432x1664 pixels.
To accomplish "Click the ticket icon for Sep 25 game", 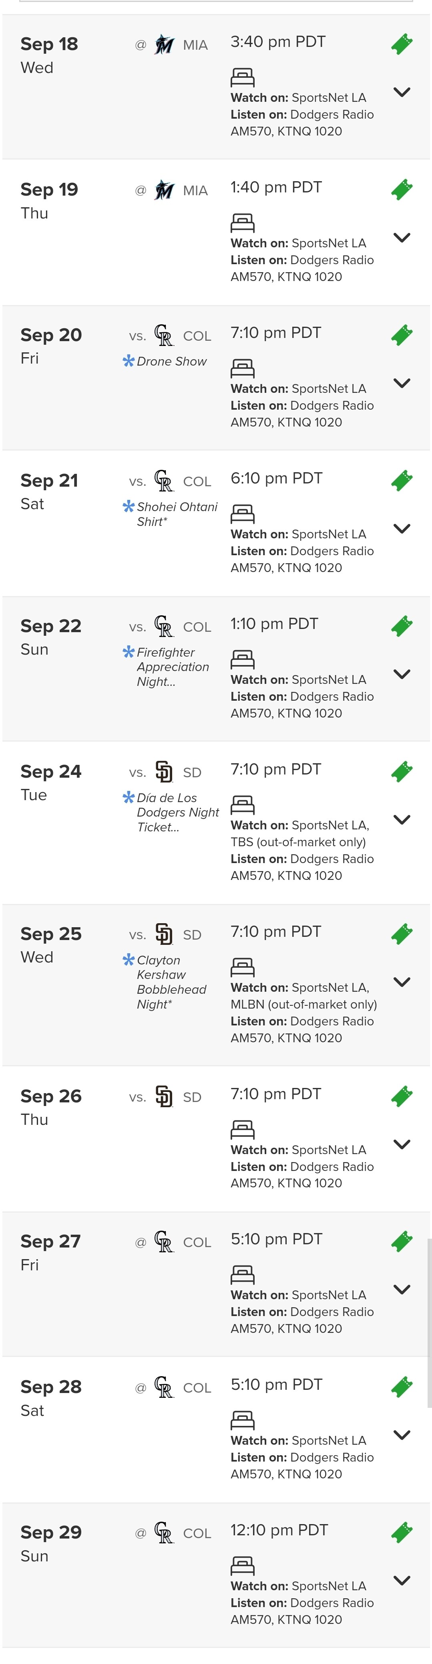I will click(402, 934).
